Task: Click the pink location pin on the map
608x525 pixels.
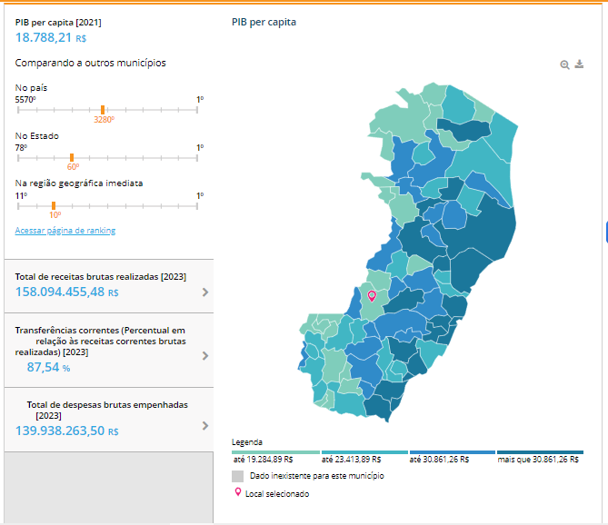Action: pos(371,295)
